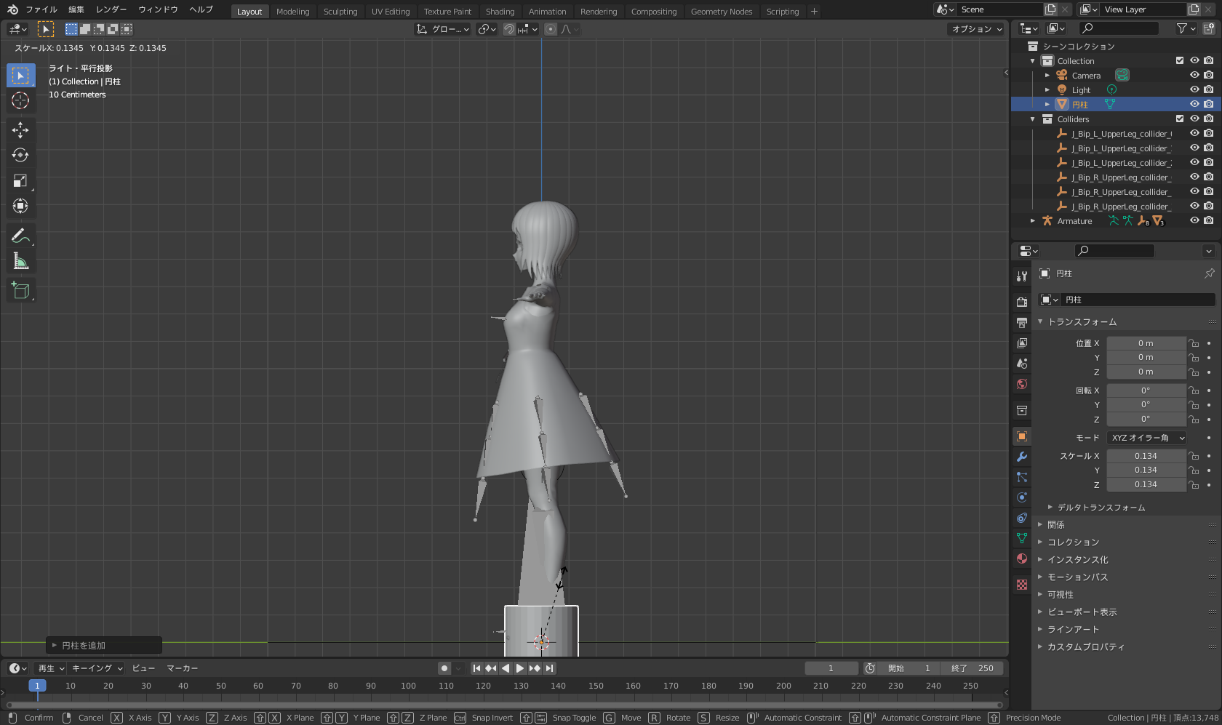Select the Rotate tool
Image resolution: width=1222 pixels, height=725 pixels.
coord(20,156)
